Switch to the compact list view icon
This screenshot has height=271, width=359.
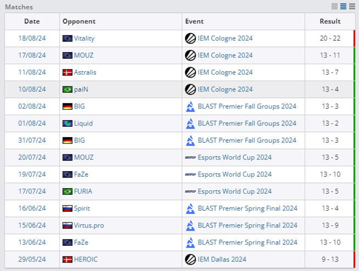click(334, 6)
